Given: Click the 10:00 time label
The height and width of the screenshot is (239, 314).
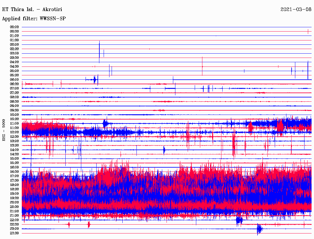Looking at the screenshot, I should (x=14, y=115).
